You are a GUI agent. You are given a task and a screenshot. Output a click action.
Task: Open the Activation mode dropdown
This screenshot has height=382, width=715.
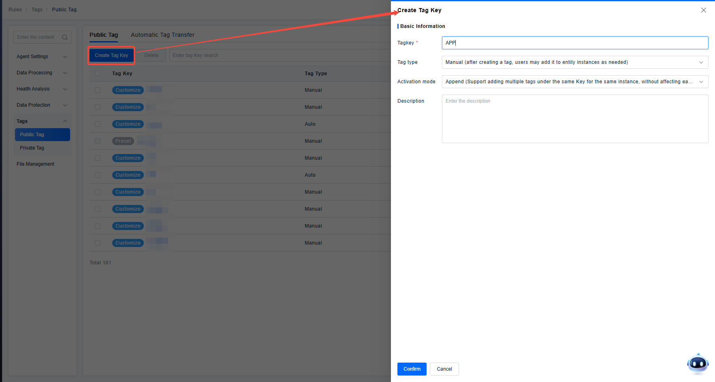[575, 82]
